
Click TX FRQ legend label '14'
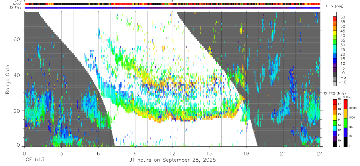(x=339, y=120)
